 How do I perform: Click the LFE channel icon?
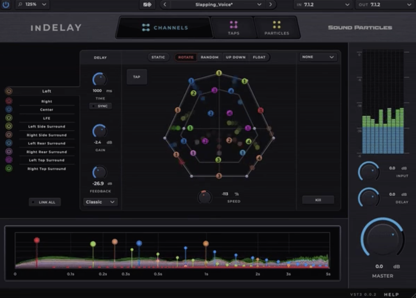point(9,118)
